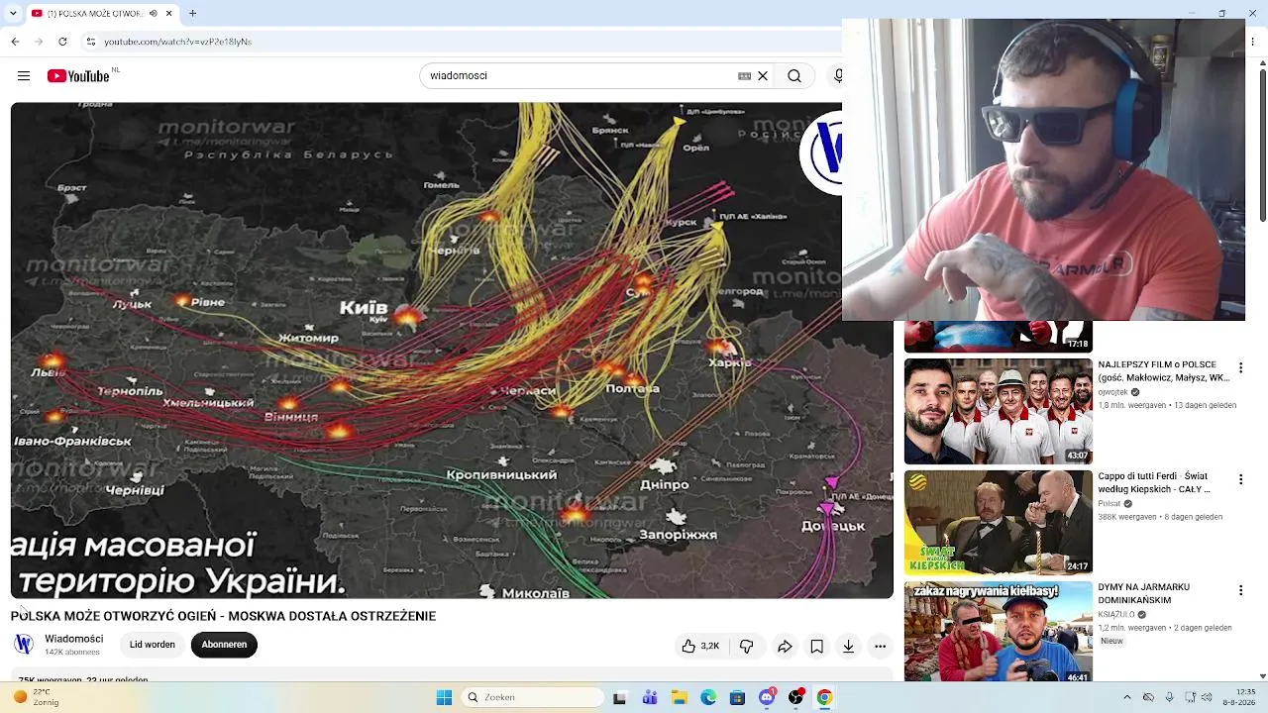Click the Lid worden join button
Viewport: 1268px width, 713px height.
tap(153, 645)
